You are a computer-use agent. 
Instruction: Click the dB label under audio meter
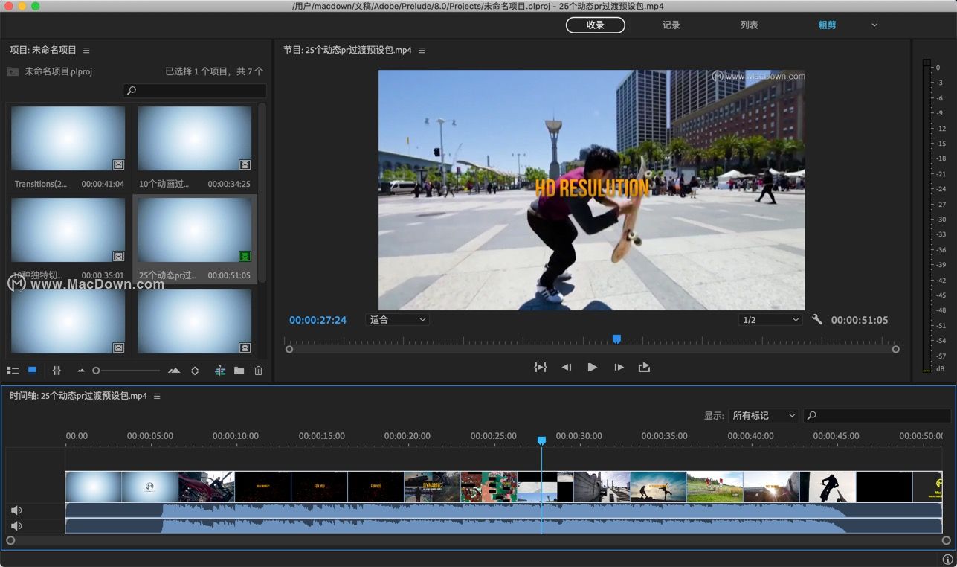click(941, 369)
